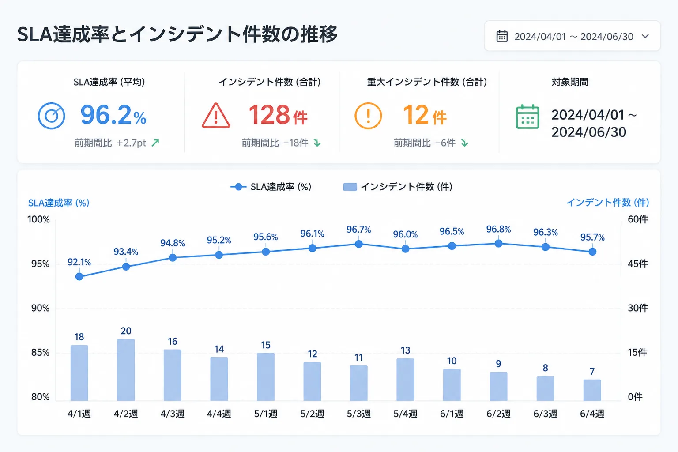Toggle the インシデント件数 (件) legend entry
Viewport: 678px width, 452px height.
pos(398,187)
